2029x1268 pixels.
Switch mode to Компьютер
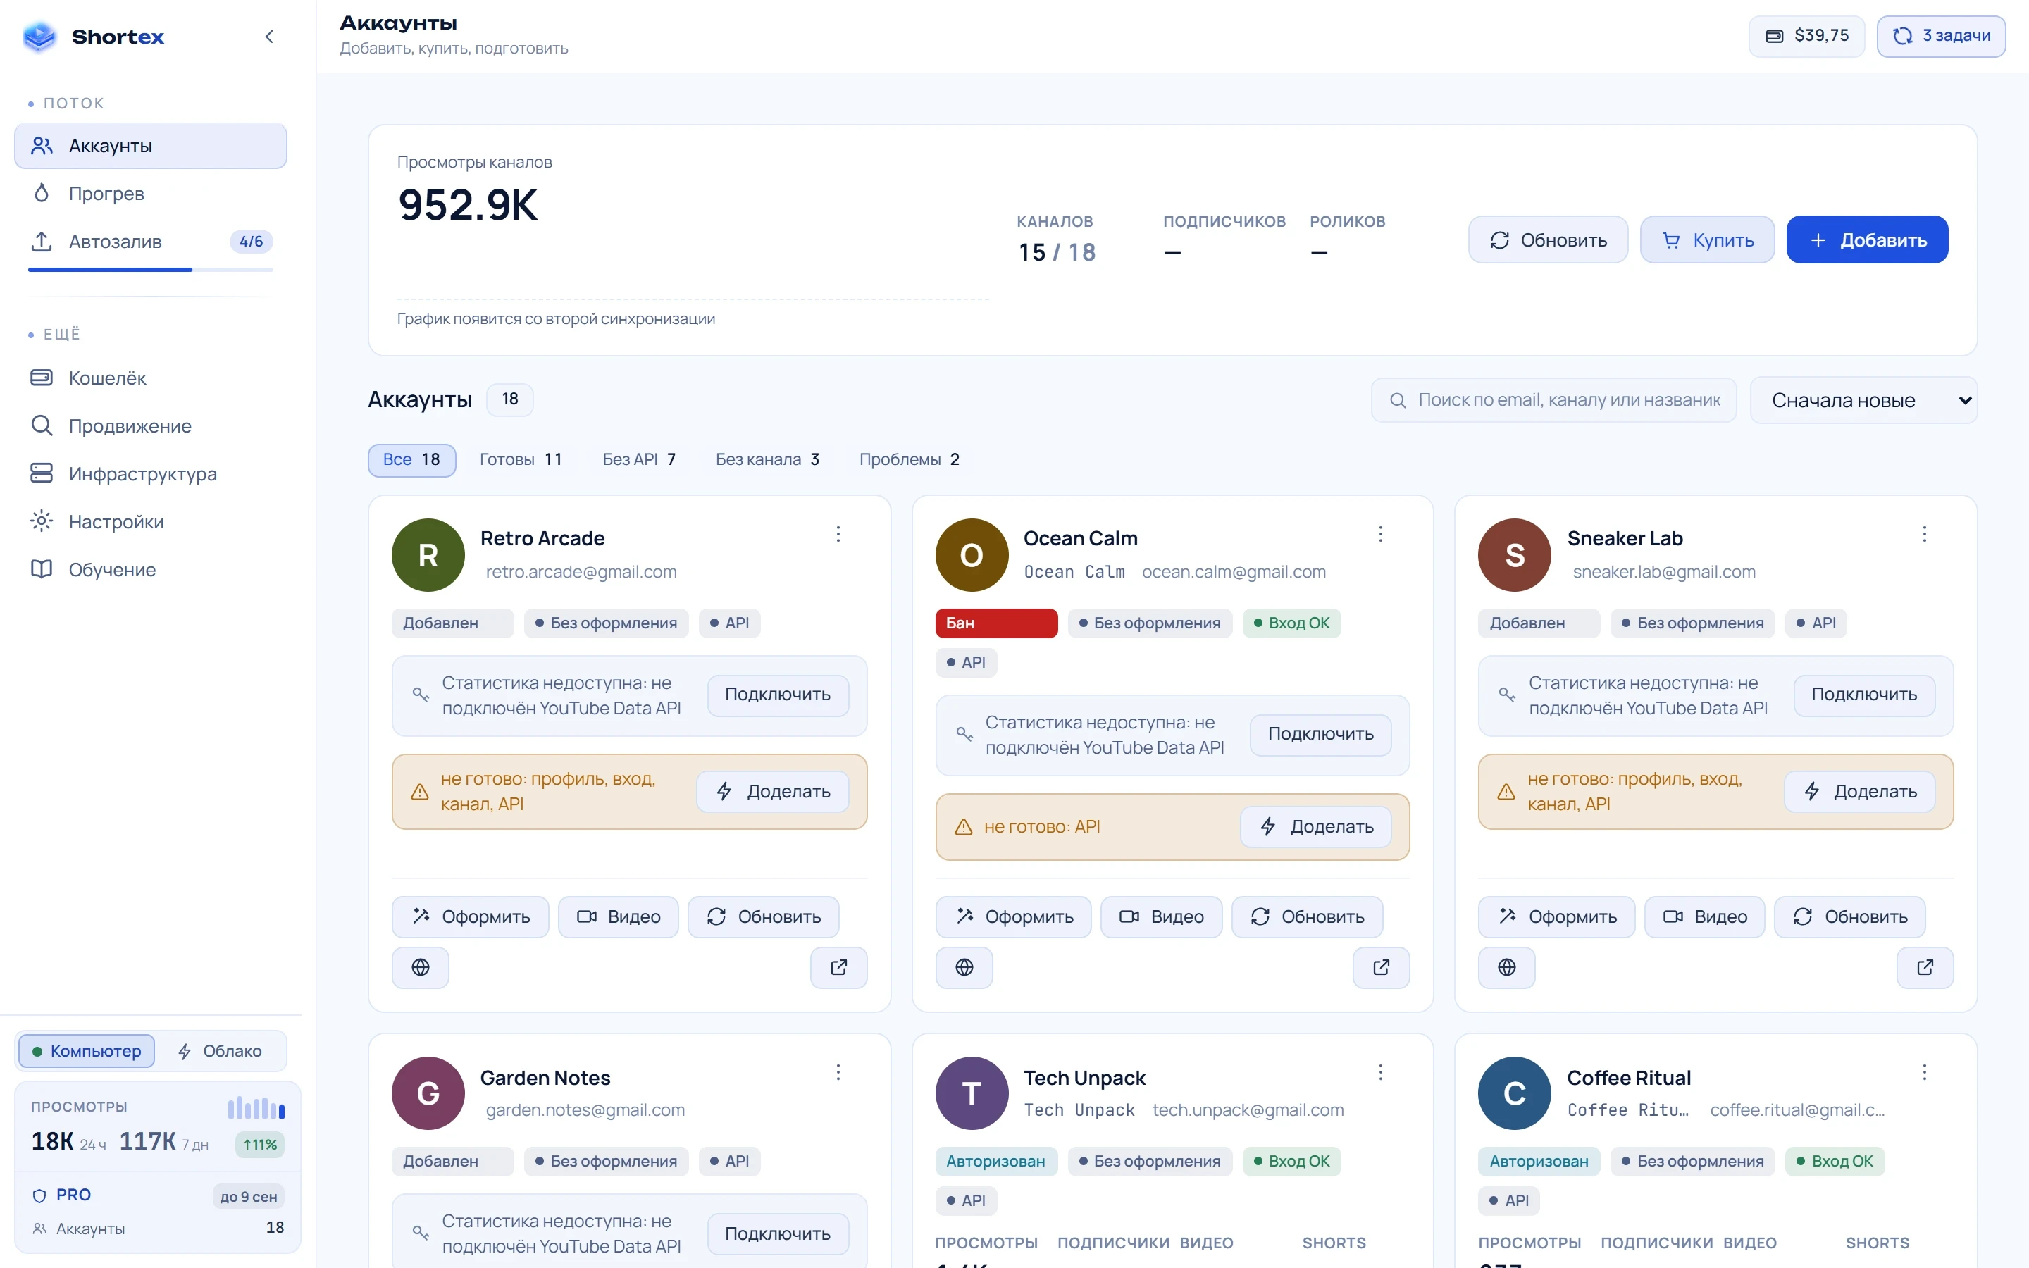pyautogui.click(x=87, y=1052)
